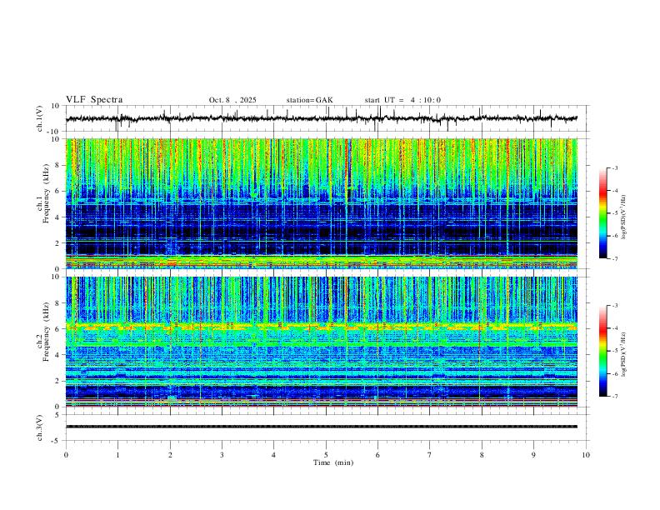Click the time axis tick label "10"

[586, 455]
